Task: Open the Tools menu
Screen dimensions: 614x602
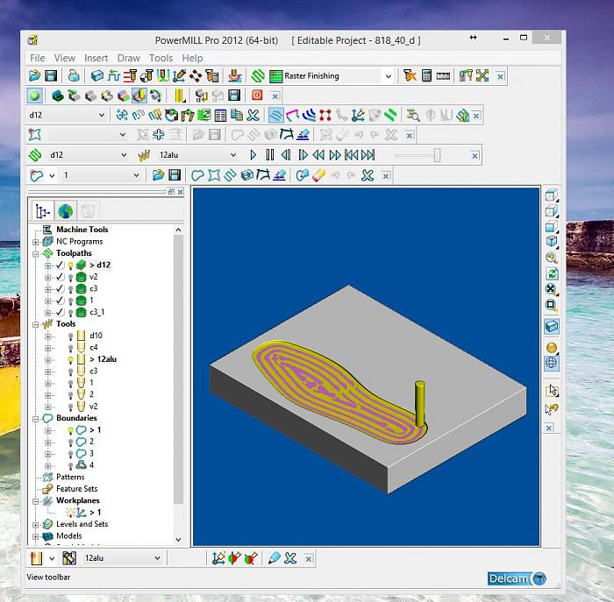Action: pyautogui.click(x=161, y=59)
